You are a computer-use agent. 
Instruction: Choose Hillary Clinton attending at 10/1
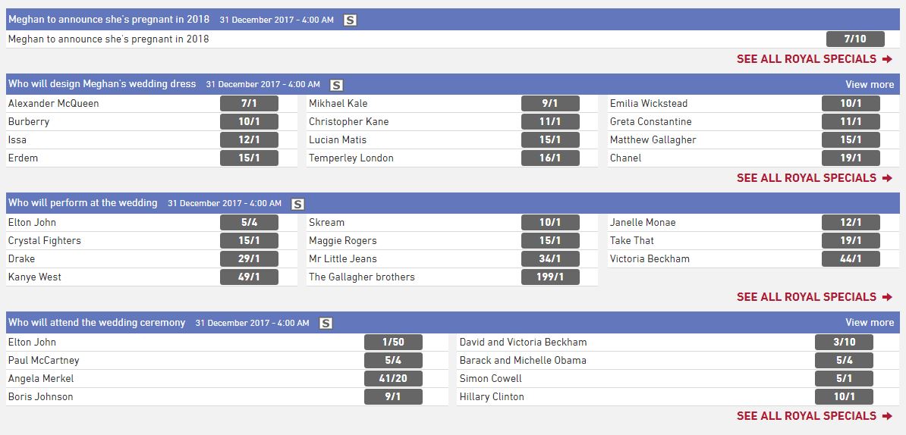pos(844,397)
